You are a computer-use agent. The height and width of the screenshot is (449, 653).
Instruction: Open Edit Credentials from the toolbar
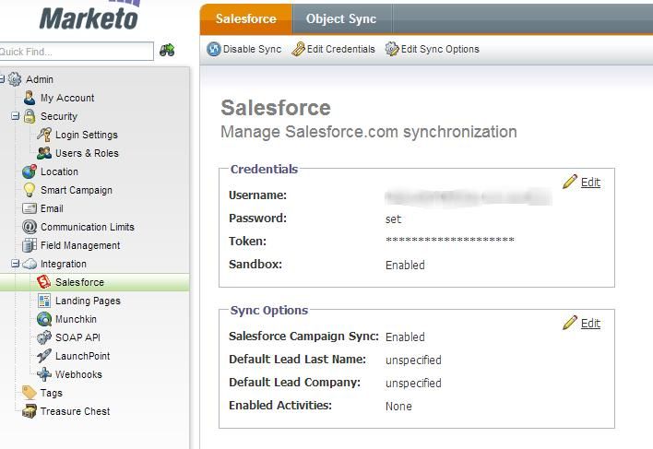[334, 49]
